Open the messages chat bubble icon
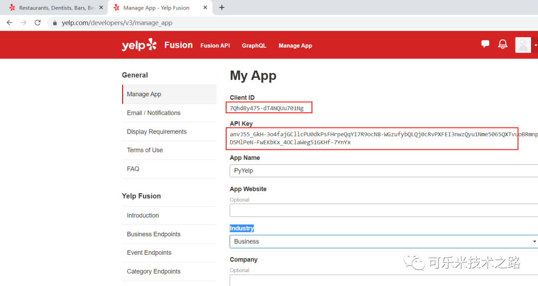Screen dimensions: 538x286 [485, 44]
